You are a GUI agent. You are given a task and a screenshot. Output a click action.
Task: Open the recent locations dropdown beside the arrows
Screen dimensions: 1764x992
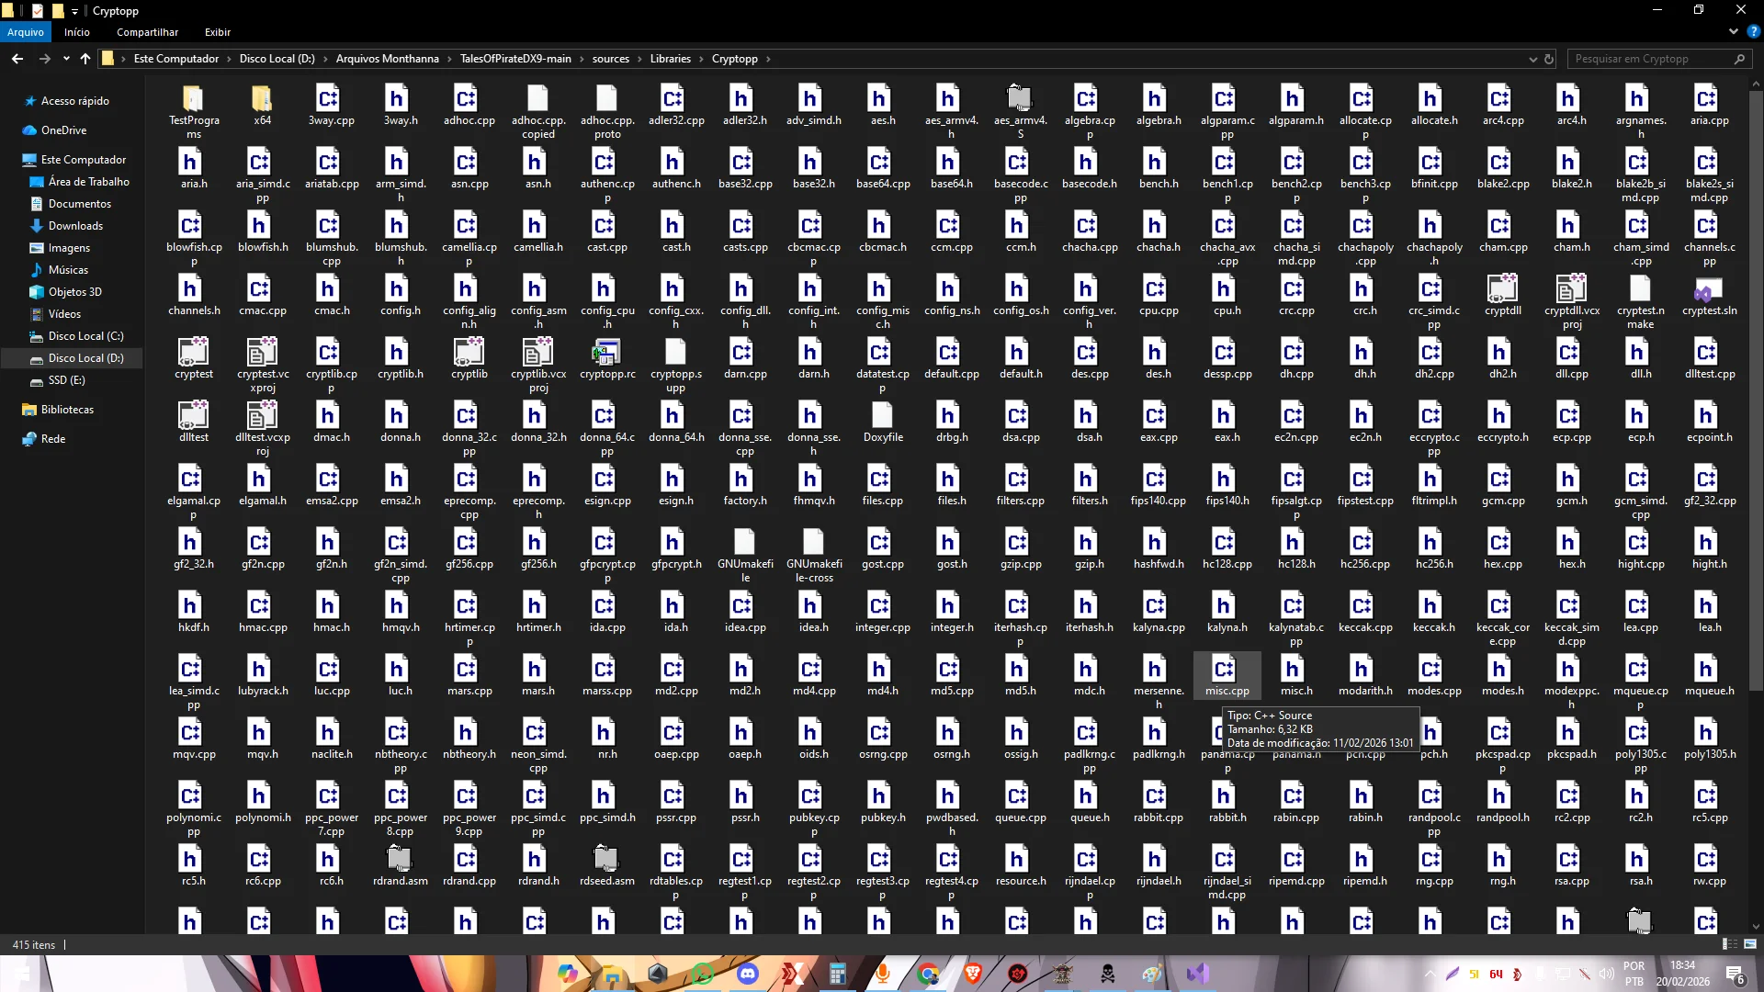[x=65, y=58]
